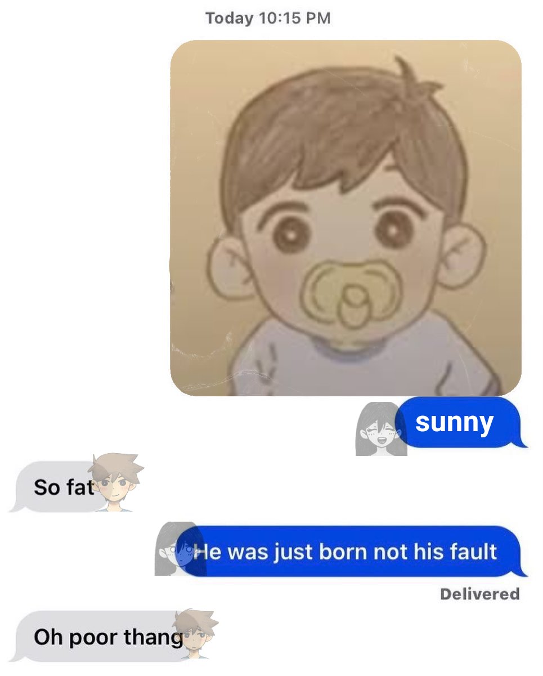Tap the worried boy avatar on Oh poor thang

[195, 634]
